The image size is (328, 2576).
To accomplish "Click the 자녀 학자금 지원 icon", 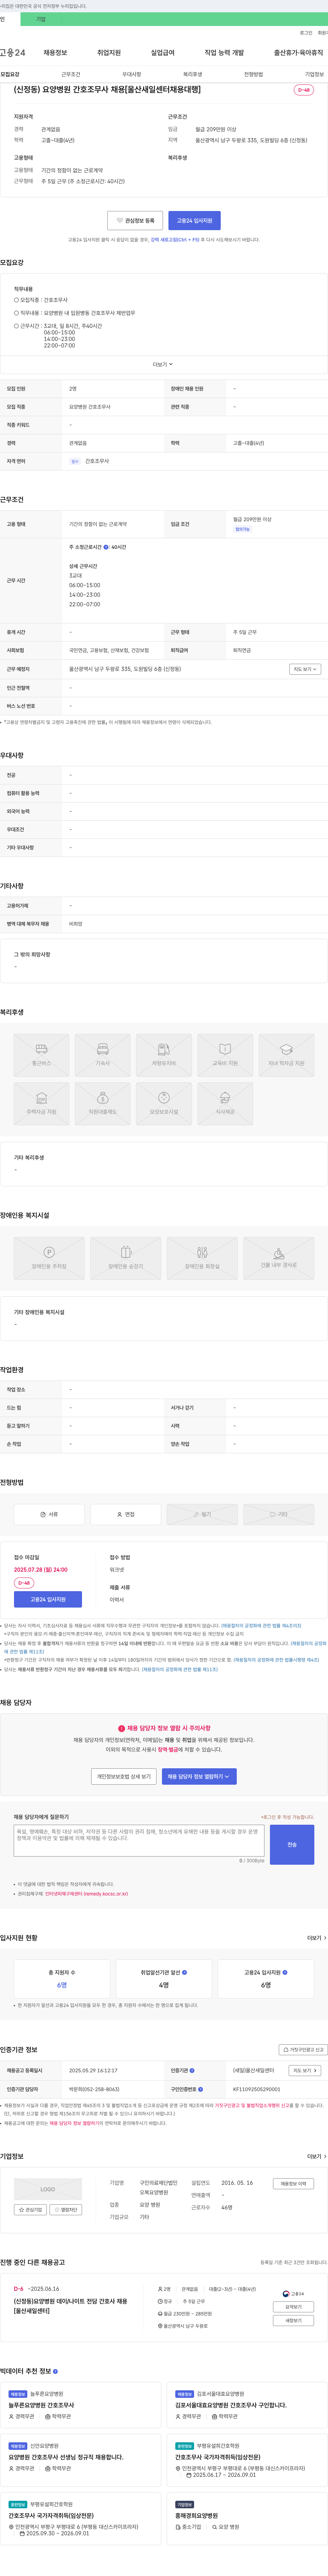I will pos(286,1055).
